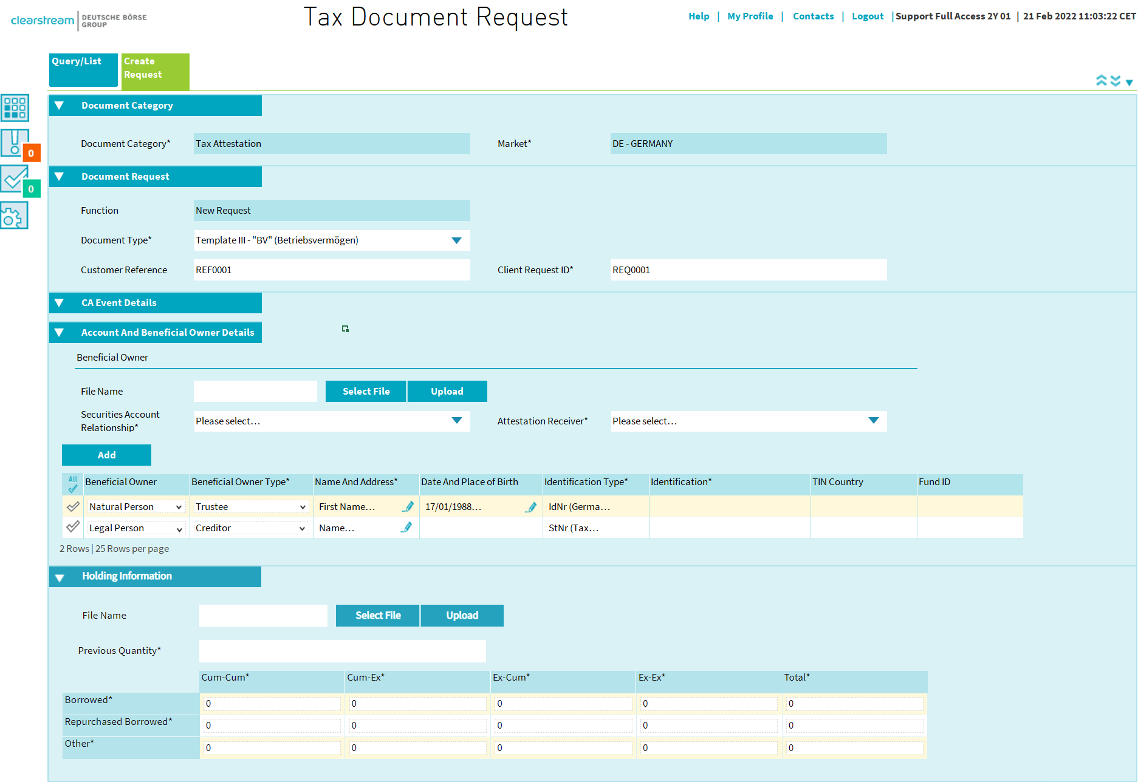Screen dimensions: 1138x782
Task: Toggle the select All rows checkmark
Action: tap(73, 484)
